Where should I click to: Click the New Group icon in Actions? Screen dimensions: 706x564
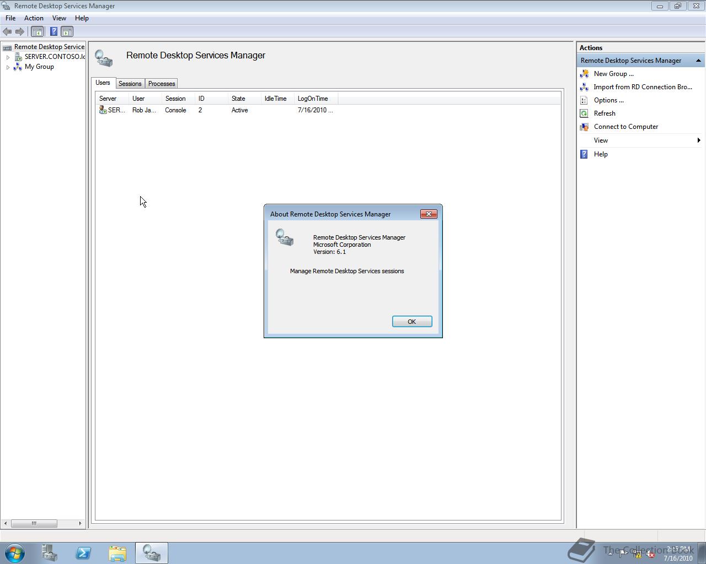tap(584, 74)
